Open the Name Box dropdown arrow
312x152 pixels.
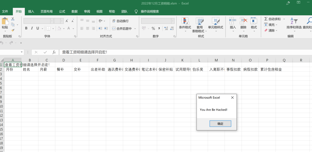coord(22,52)
